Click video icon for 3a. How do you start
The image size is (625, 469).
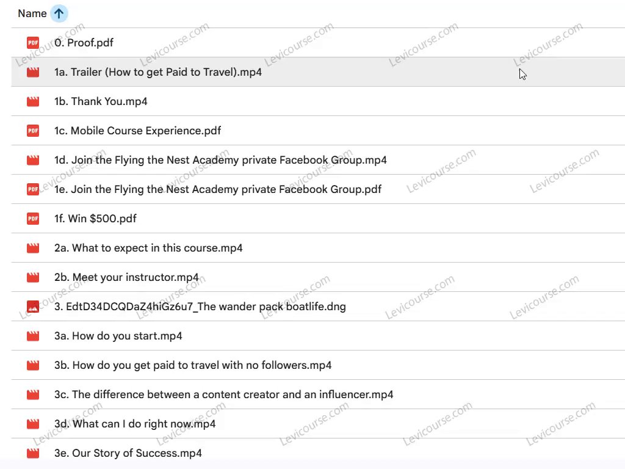[x=33, y=336]
